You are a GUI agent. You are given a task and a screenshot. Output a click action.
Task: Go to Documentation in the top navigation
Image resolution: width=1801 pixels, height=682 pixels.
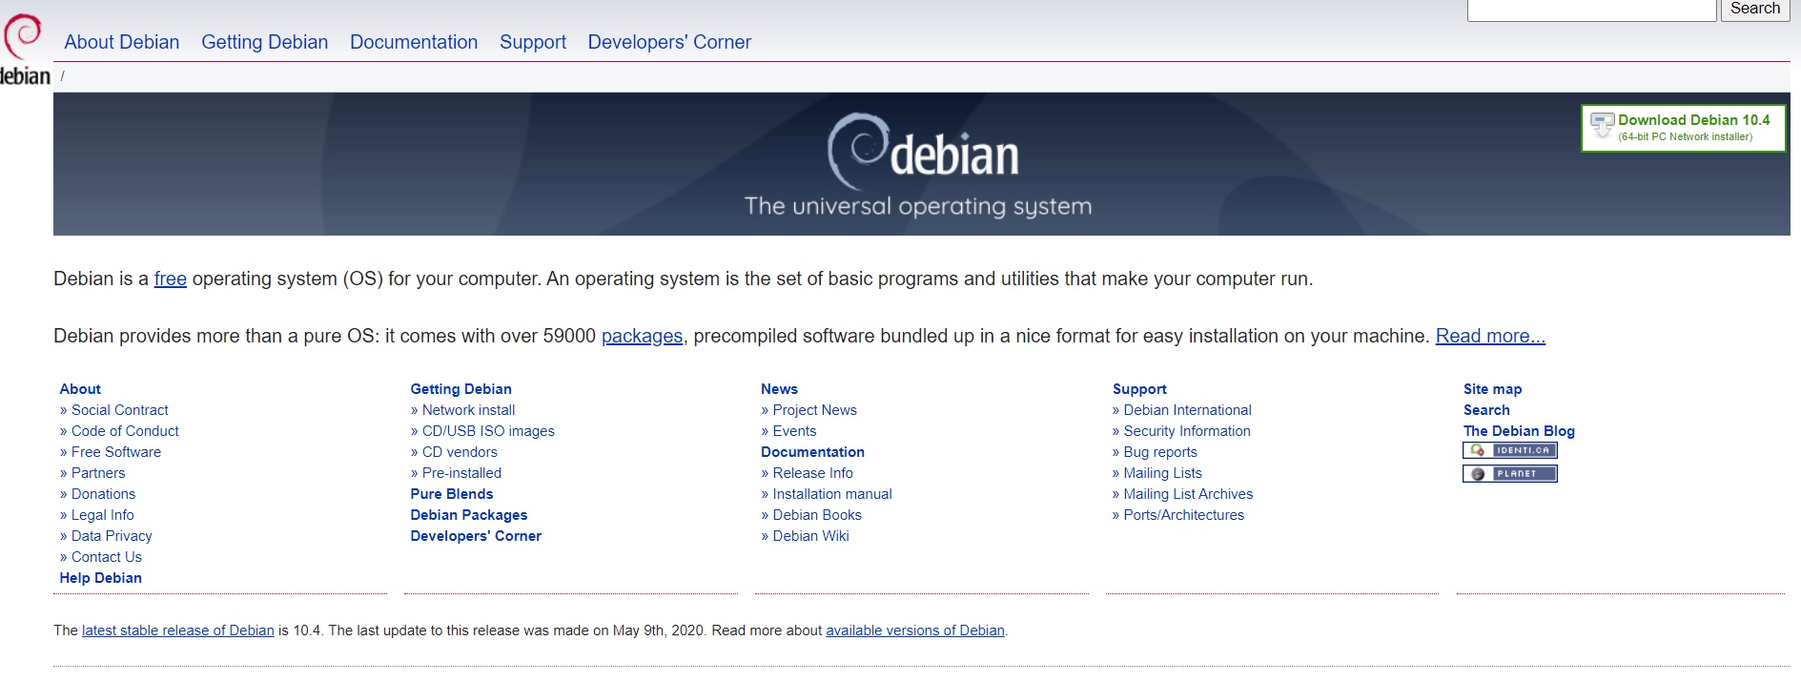pyautogui.click(x=414, y=42)
